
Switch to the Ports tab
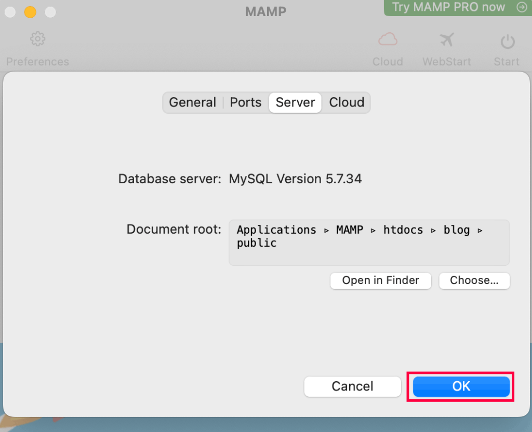coord(245,102)
